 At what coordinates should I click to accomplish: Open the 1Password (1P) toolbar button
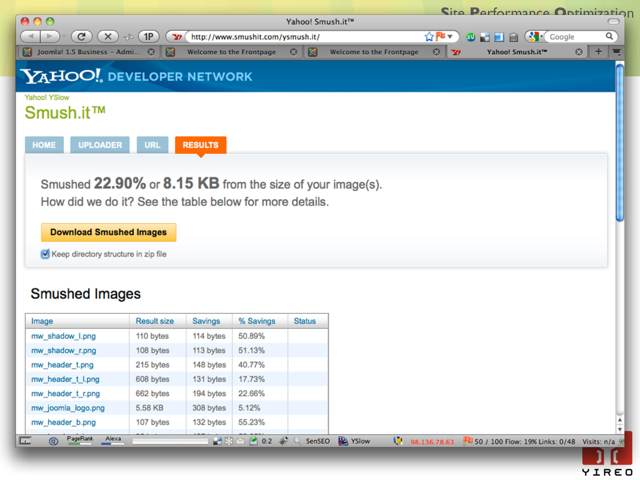coord(148,37)
